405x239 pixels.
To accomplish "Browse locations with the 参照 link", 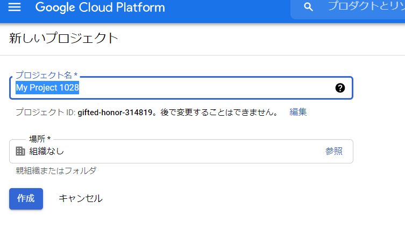I will coord(333,151).
